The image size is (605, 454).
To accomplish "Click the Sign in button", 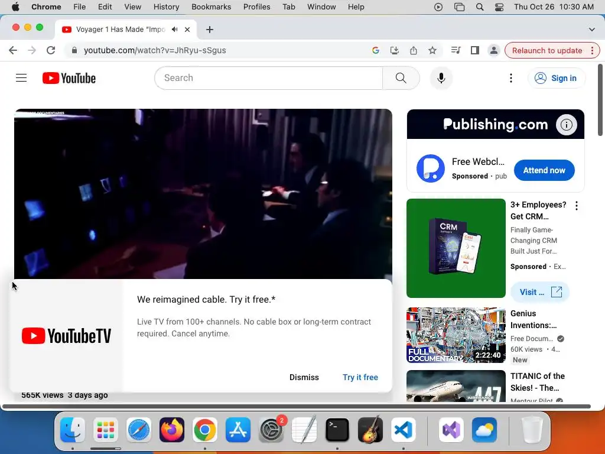I will pos(556,78).
